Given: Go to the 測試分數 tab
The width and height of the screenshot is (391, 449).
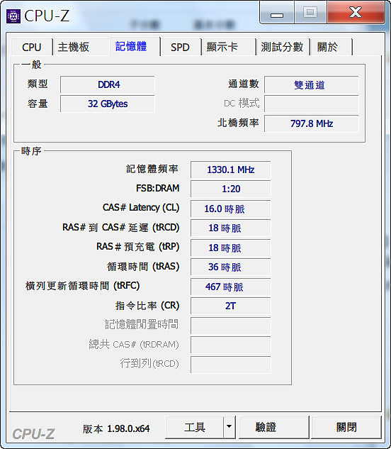Looking at the screenshot, I should point(282,47).
